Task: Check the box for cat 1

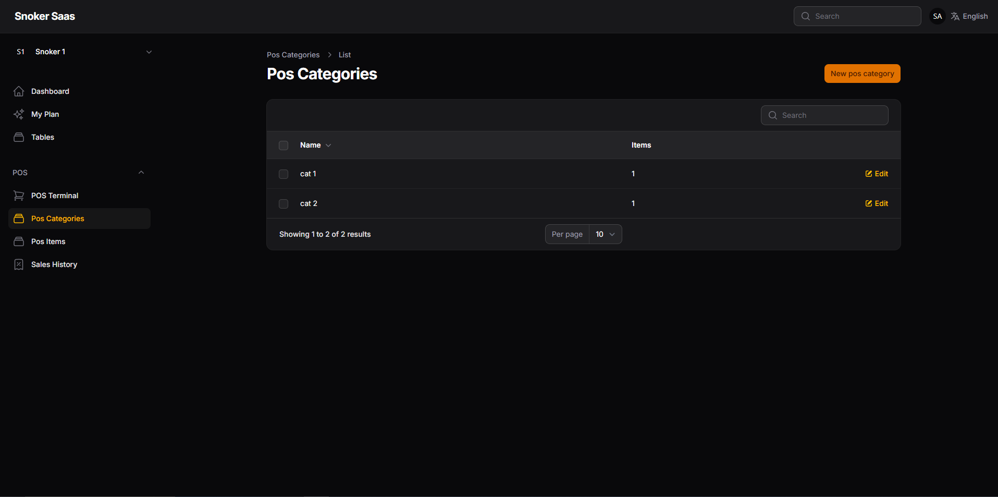Action: (x=284, y=174)
